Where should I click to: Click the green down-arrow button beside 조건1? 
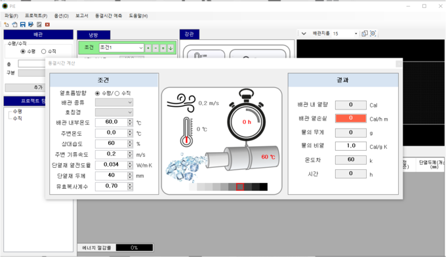pos(171,48)
